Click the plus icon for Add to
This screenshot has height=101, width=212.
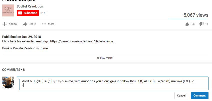(5, 24)
